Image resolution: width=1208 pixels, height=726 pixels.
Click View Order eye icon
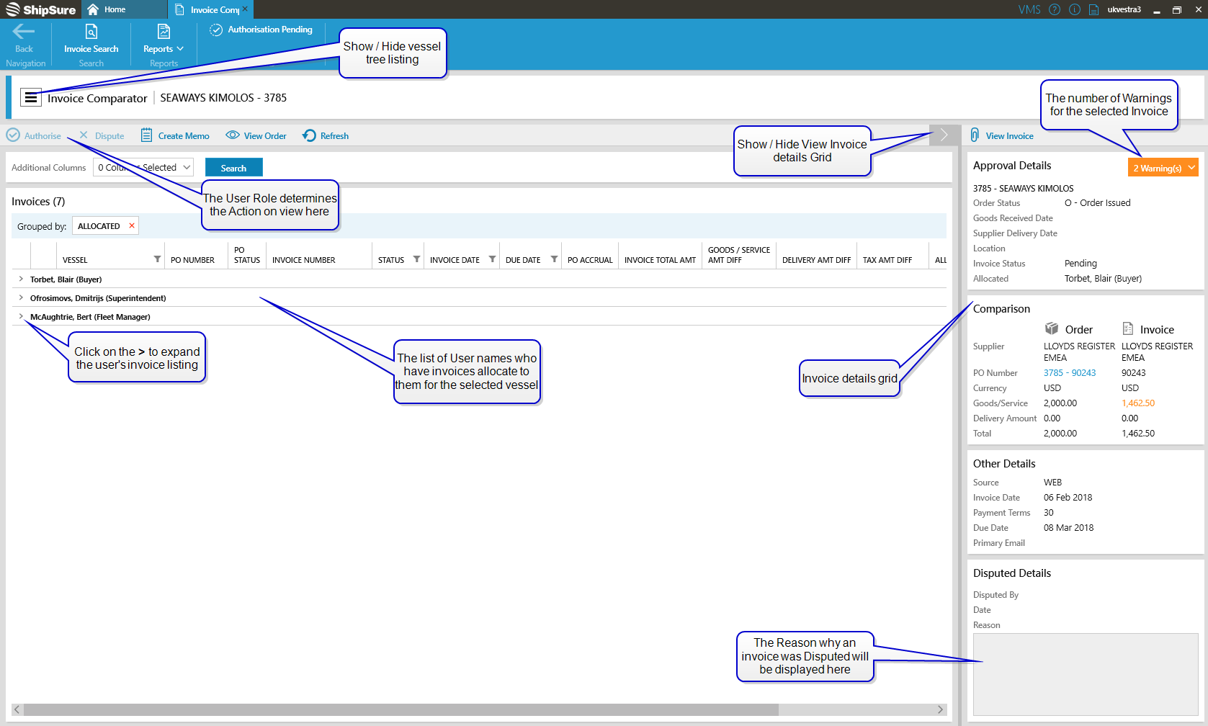tap(233, 135)
